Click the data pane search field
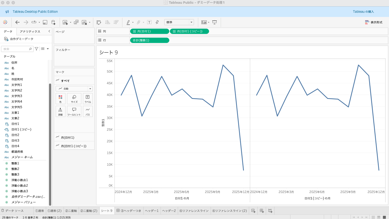The height and width of the screenshot is (219, 389). [16, 49]
